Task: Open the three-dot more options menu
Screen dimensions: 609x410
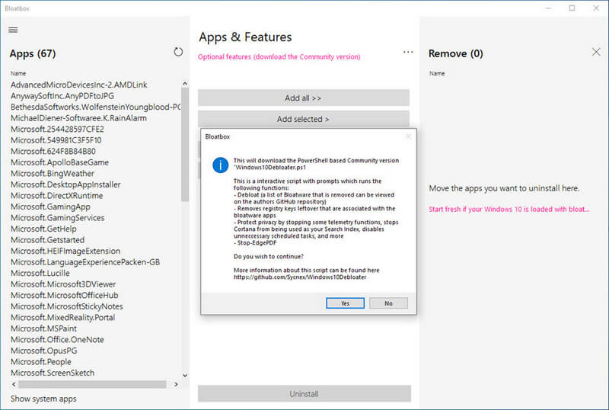Action: click(x=408, y=53)
